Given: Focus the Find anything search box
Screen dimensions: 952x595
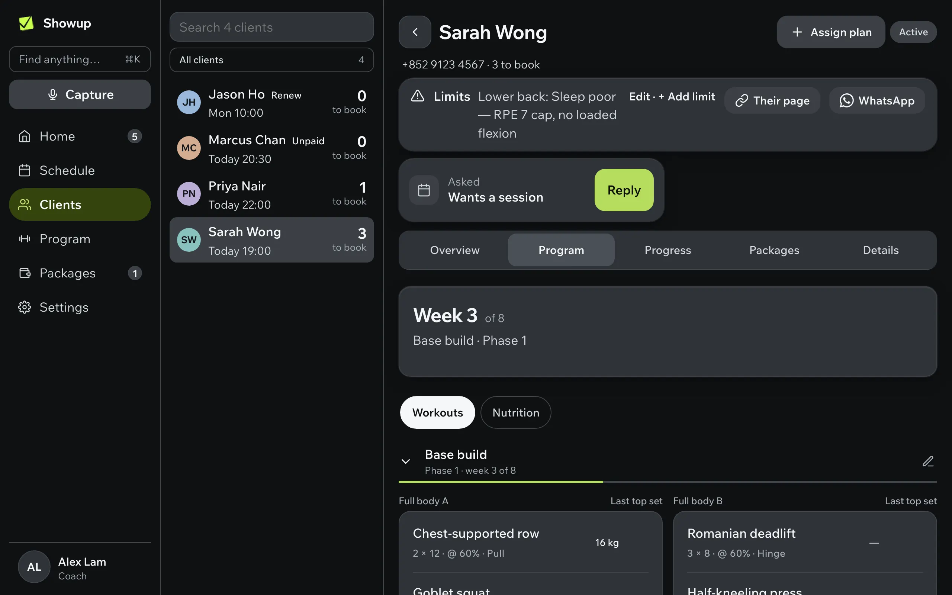Looking at the screenshot, I should tap(80, 59).
